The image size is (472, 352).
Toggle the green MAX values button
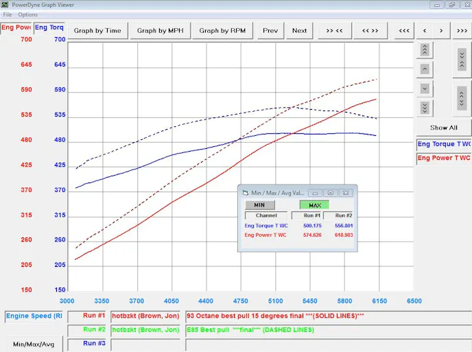click(314, 205)
